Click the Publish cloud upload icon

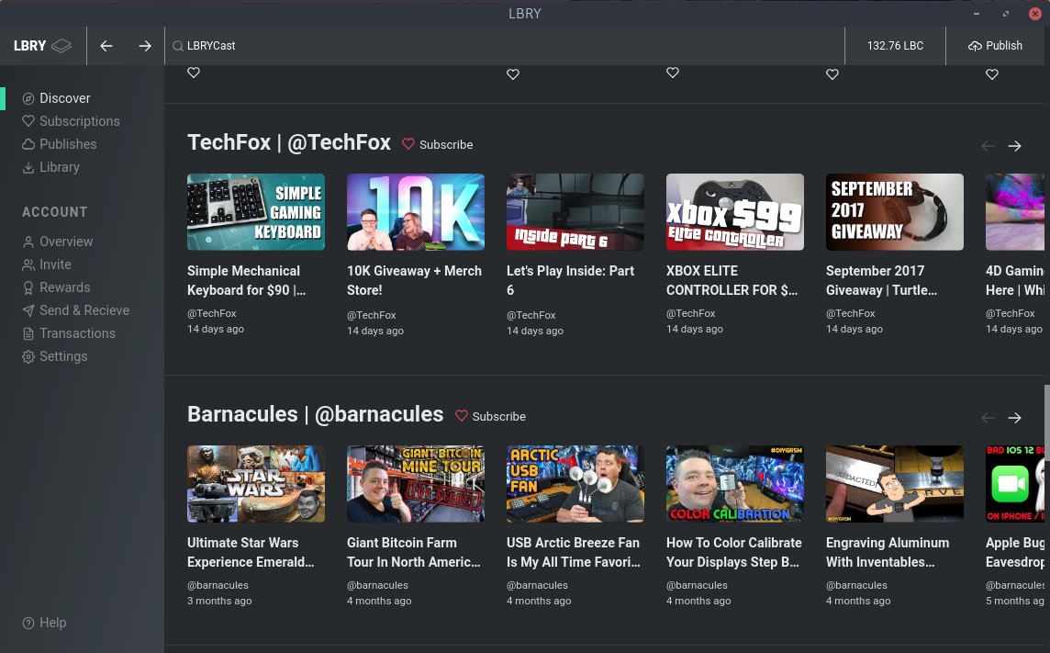coord(975,46)
